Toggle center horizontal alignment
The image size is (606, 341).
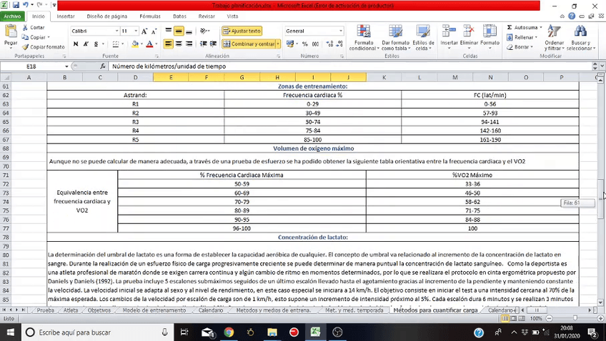point(179,44)
